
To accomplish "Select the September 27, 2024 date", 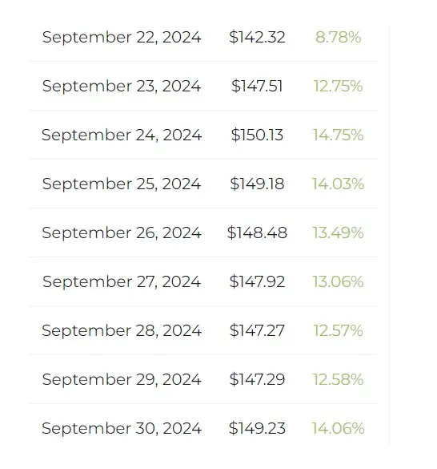I will point(122,281).
